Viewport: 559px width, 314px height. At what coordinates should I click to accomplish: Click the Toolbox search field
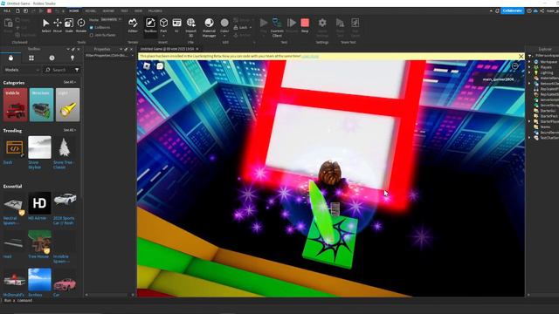click(59, 70)
